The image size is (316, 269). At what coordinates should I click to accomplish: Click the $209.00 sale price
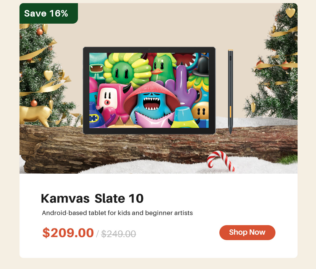68,233
